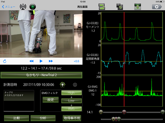Click the 再生画面 title text

click(x=82, y=7)
